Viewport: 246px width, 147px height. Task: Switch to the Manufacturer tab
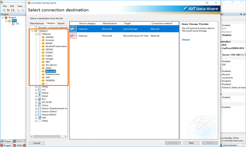37,23
